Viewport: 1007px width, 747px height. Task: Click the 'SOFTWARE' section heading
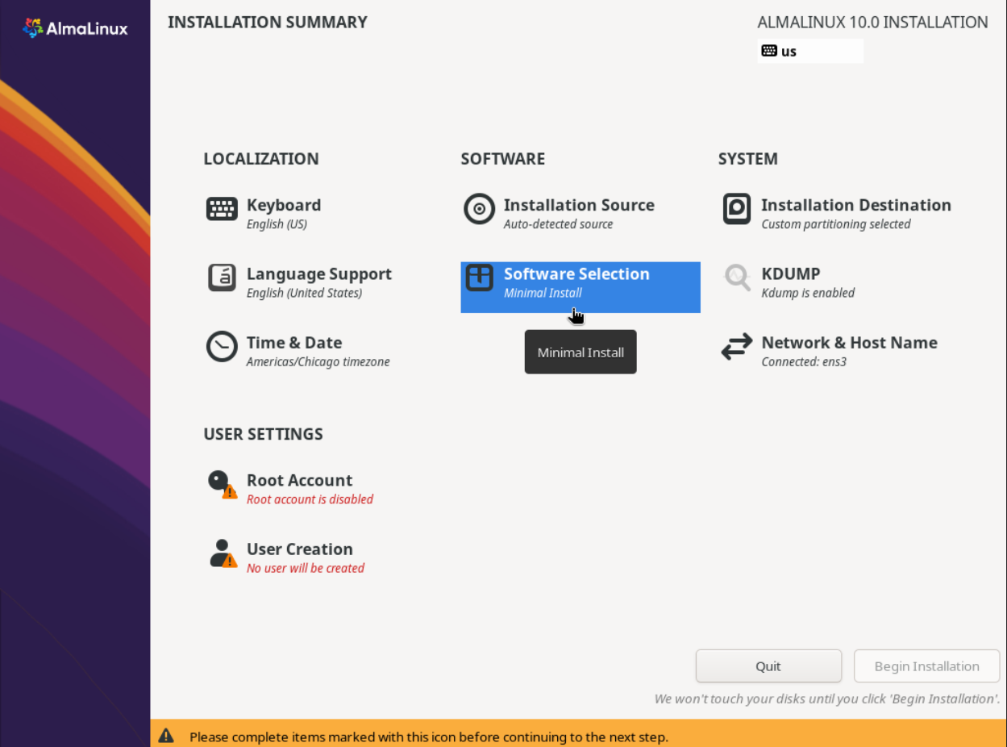pos(503,159)
